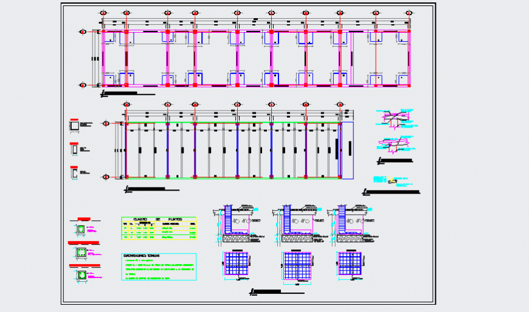Viewport: 529px width, 312px height.
Task: Select the blue rectangle at the middle plan's right end
Action: (x=347, y=151)
